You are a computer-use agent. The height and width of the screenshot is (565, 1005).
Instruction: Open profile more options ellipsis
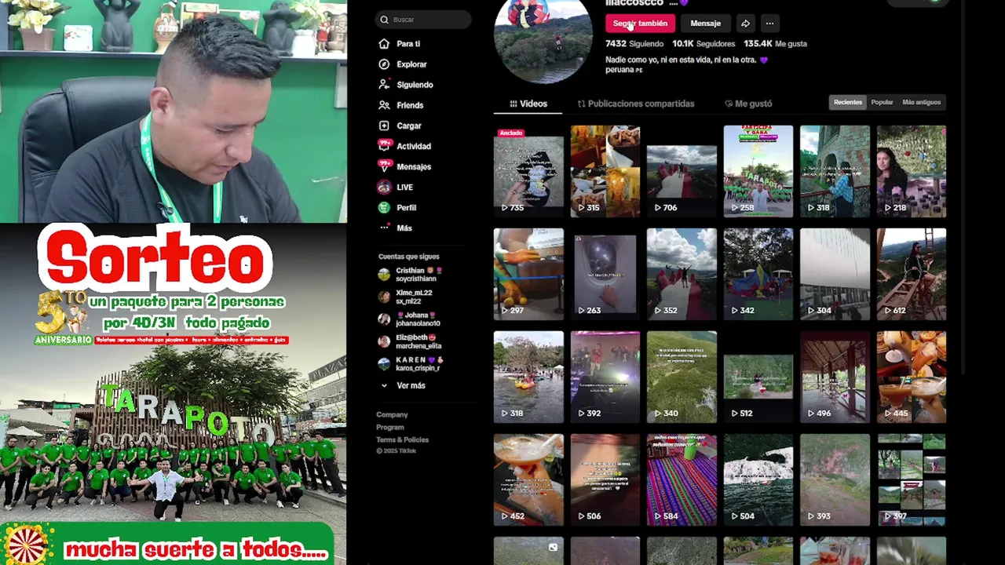tap(769, 24)
